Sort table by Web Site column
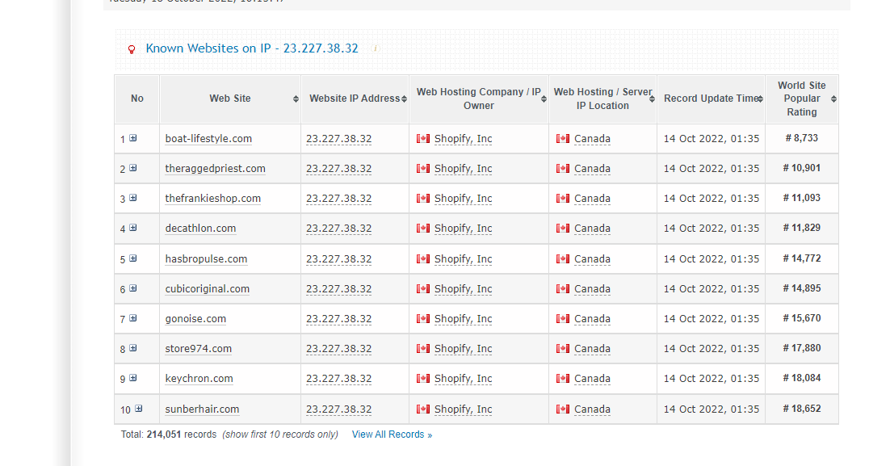This screenshot has width=869, height=466. pos(230,99)
